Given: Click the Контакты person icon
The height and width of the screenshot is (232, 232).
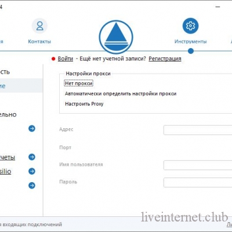Looking at the screenshot, I should pyautogui.click(x=39, y=26).
